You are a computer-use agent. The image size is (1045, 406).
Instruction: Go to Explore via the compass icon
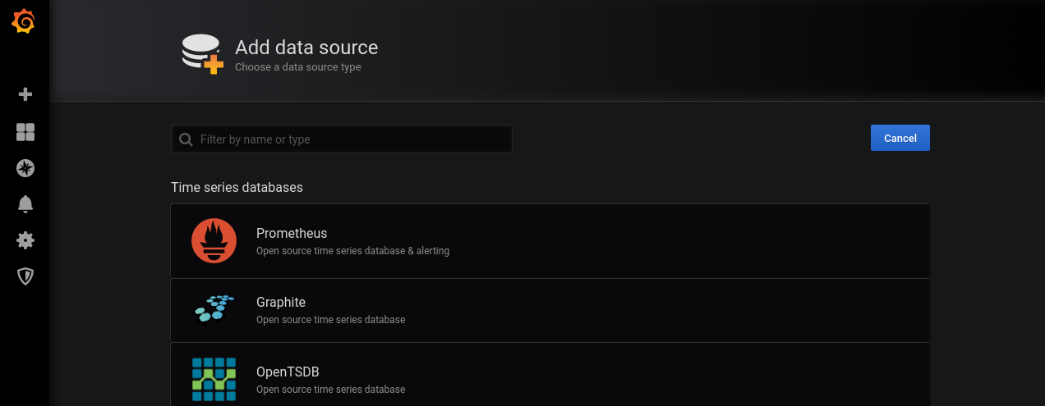(x=25, y=168)
